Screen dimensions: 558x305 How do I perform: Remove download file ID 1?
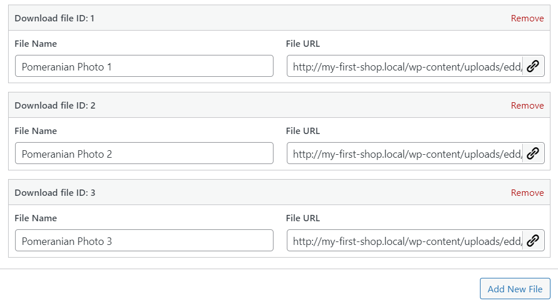tap(527, 18)
